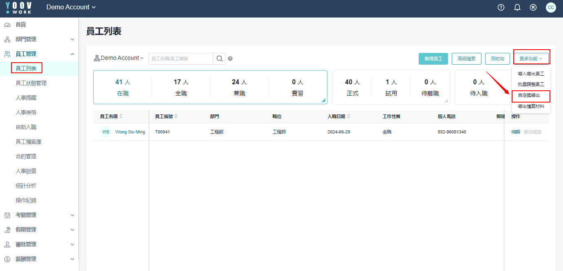Click the YOOV Work logo
Screen dimensions: 563x271
coord(19,8)
